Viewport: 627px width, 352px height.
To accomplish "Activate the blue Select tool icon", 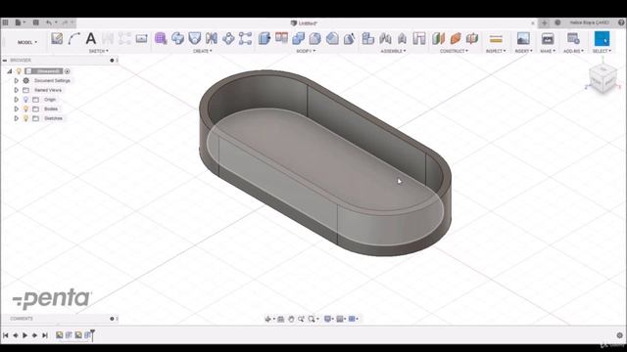I will point(602,38).
